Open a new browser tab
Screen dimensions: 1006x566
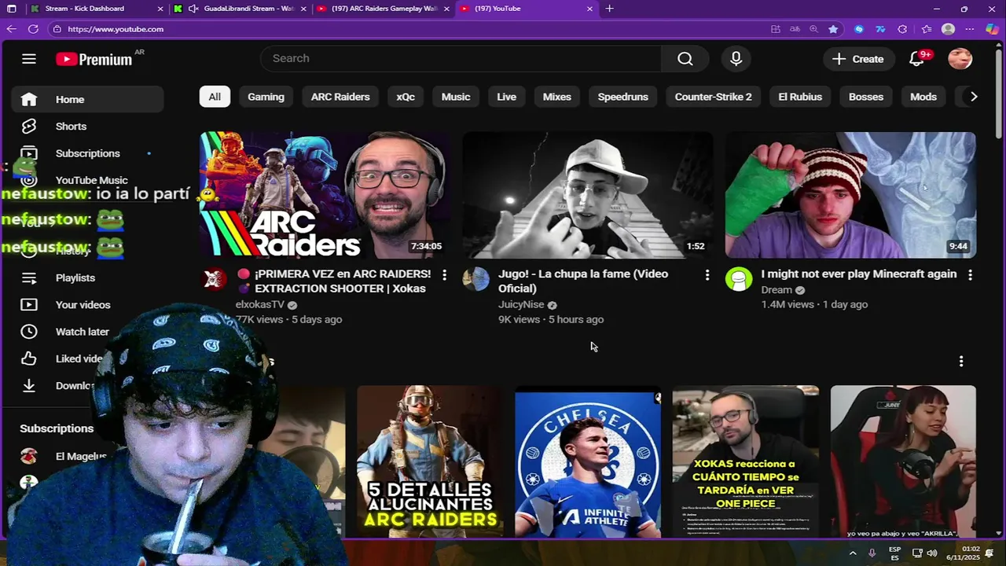click(610, 9)
